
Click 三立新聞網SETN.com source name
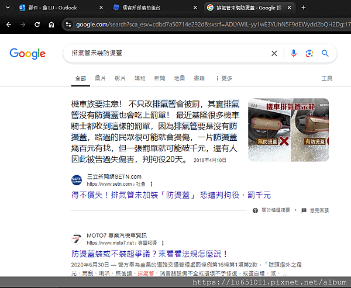(x=114, y=176)
